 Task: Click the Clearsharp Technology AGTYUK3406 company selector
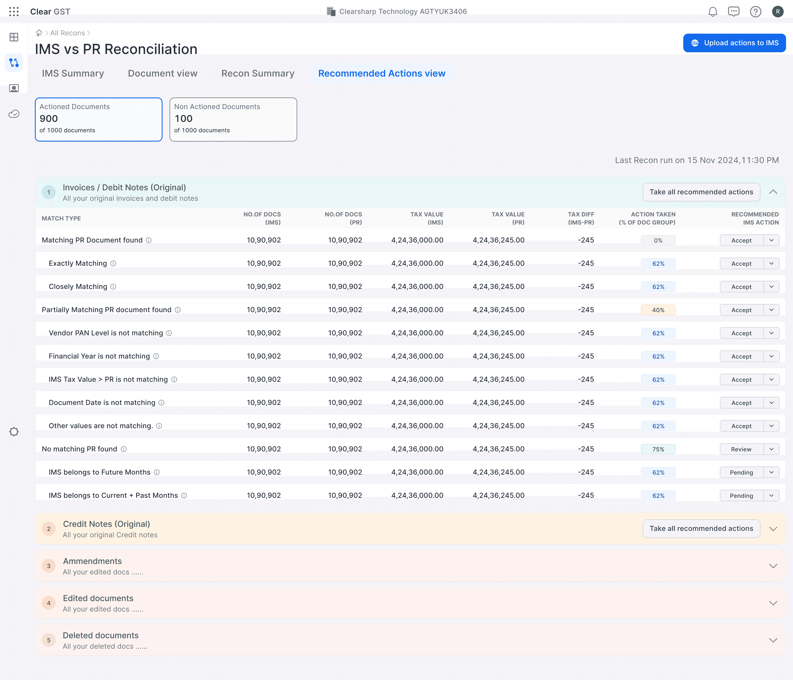click(x=396, y=12)
